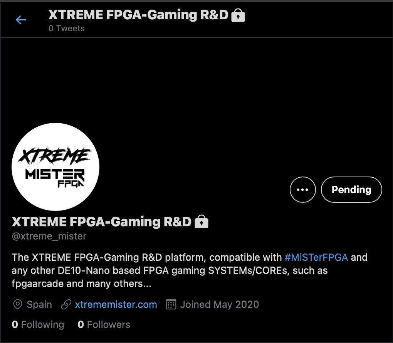Click the Joined May 2020 text

pos(219,304)
